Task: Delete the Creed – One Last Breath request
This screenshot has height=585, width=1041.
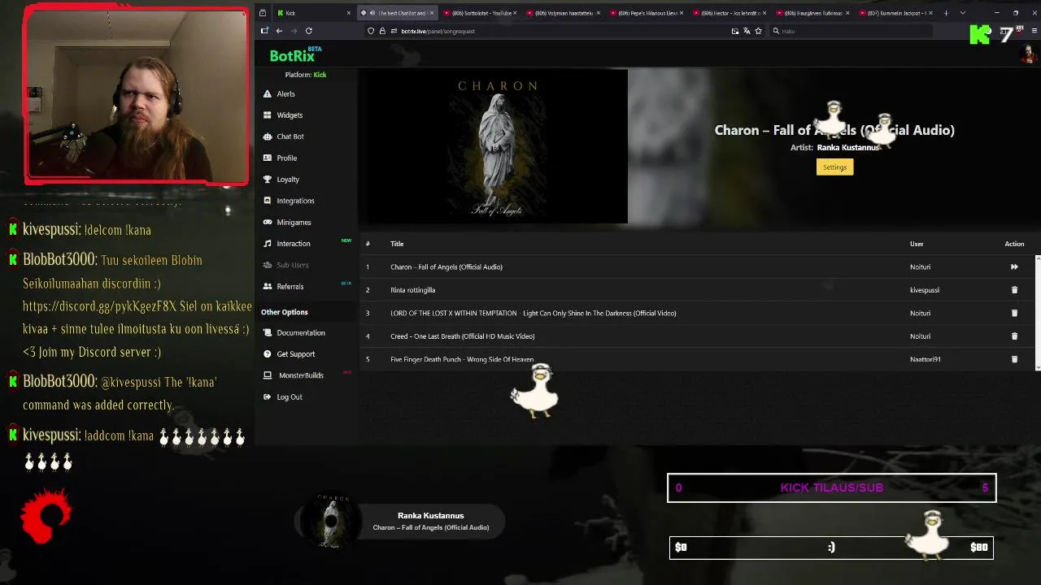Action: tap(1014, 336)
